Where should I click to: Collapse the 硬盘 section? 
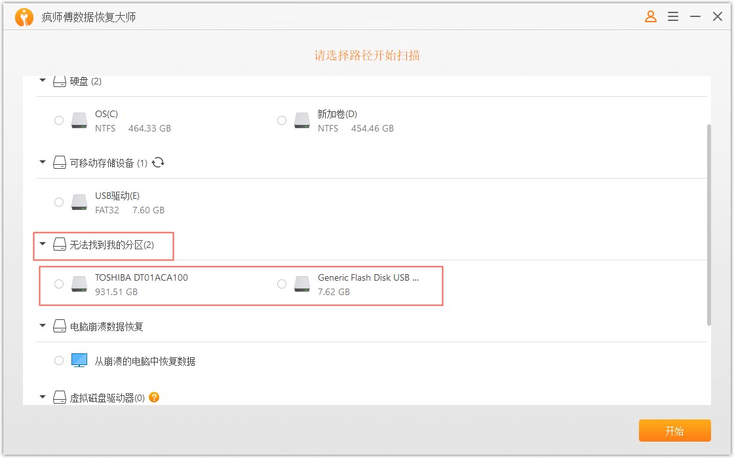[x=43, y=80]
